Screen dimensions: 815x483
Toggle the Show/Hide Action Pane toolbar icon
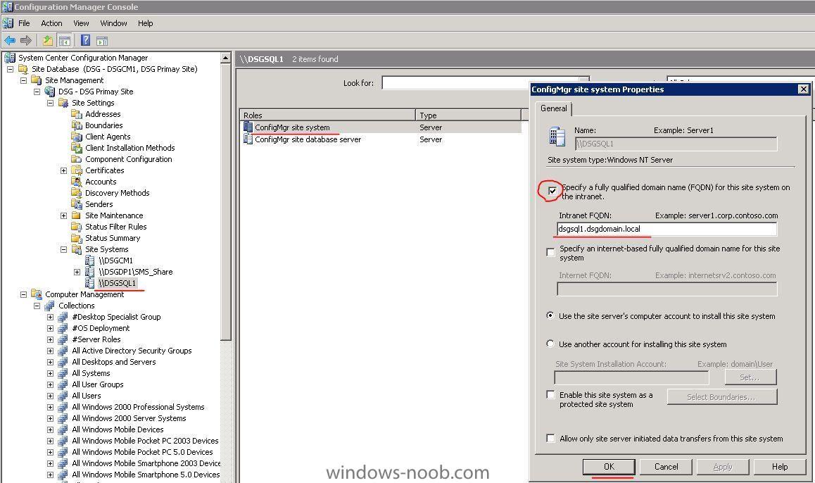click(x=102, y=41)
